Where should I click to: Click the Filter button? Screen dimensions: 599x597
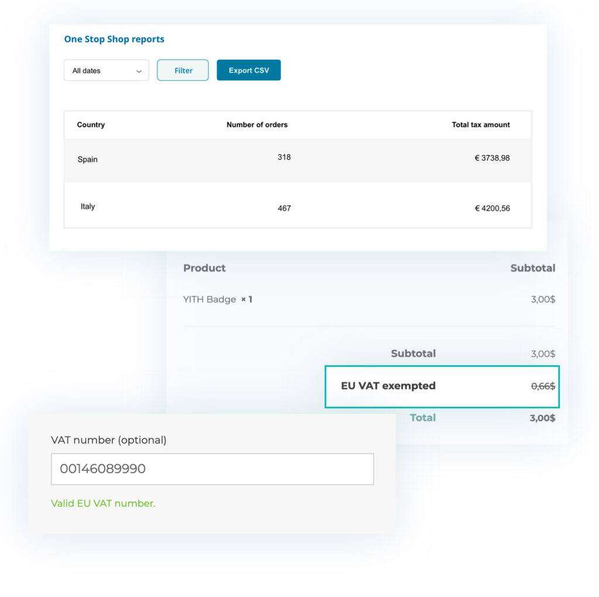tap(183, 70)
